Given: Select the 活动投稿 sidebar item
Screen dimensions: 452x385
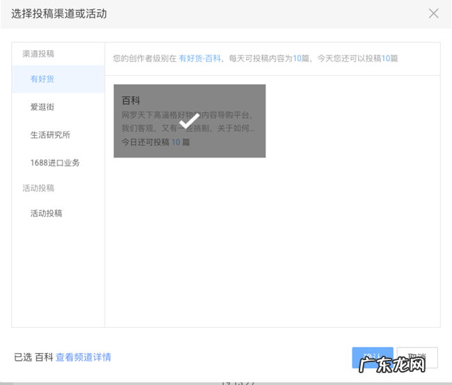Looking at the screenshot, I should click(x=46, y=213).
